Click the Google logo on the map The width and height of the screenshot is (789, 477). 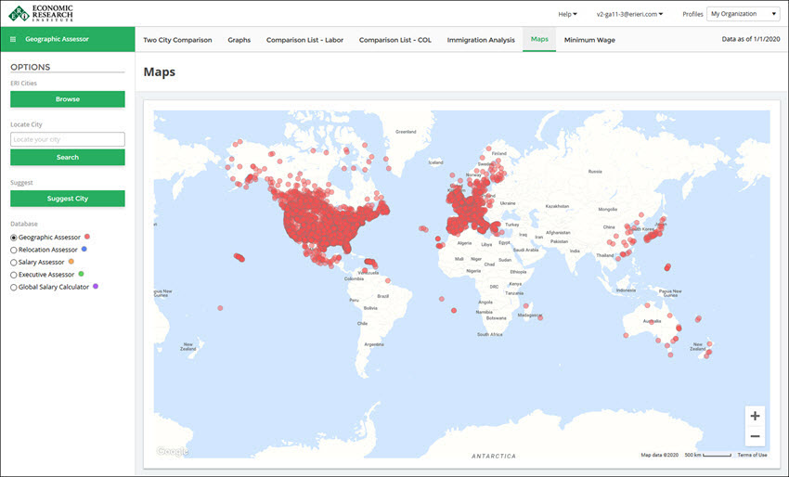point(172,452)
